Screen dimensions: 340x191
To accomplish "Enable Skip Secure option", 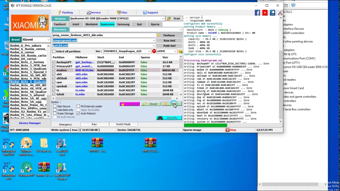I will pos(55,106).
